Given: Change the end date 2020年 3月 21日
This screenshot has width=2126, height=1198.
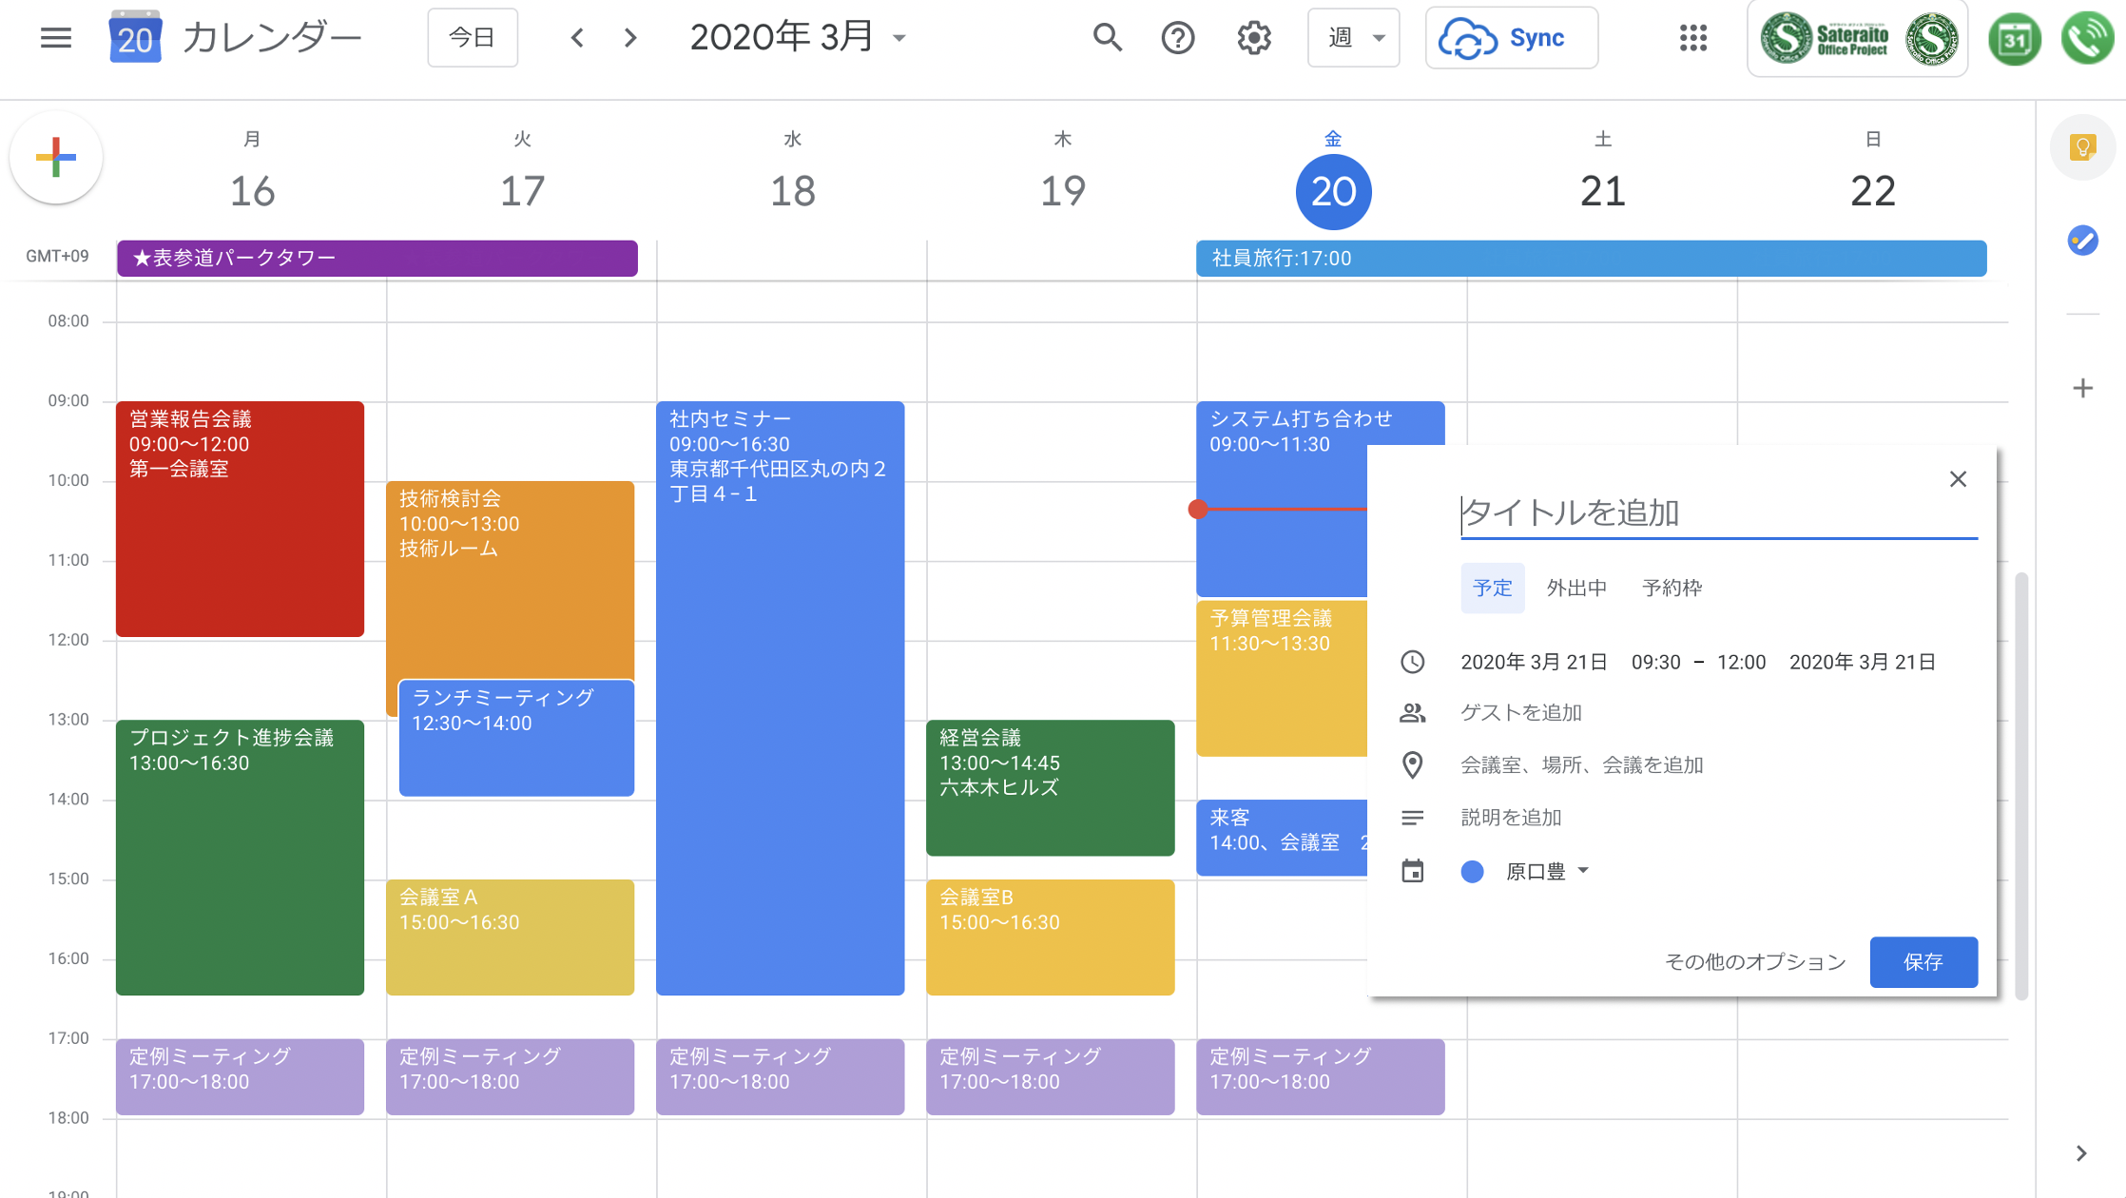Looking at the screenshot, I should coord(1862,662).
